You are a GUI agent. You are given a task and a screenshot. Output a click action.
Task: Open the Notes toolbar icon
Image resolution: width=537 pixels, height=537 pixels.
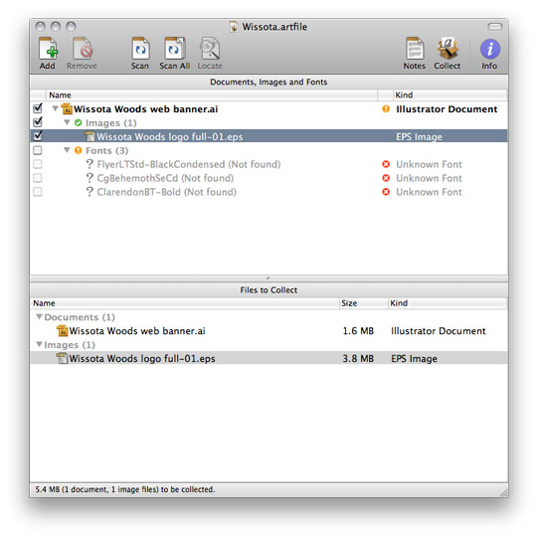click(x=415, y=49)
